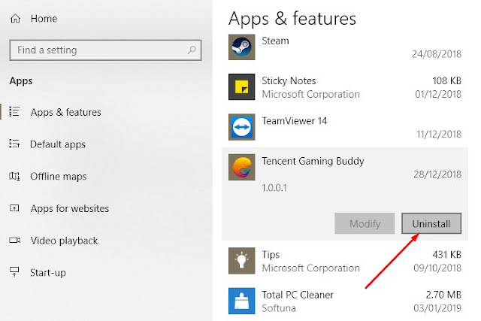Click the 431 KB size value

click(446, 255)
